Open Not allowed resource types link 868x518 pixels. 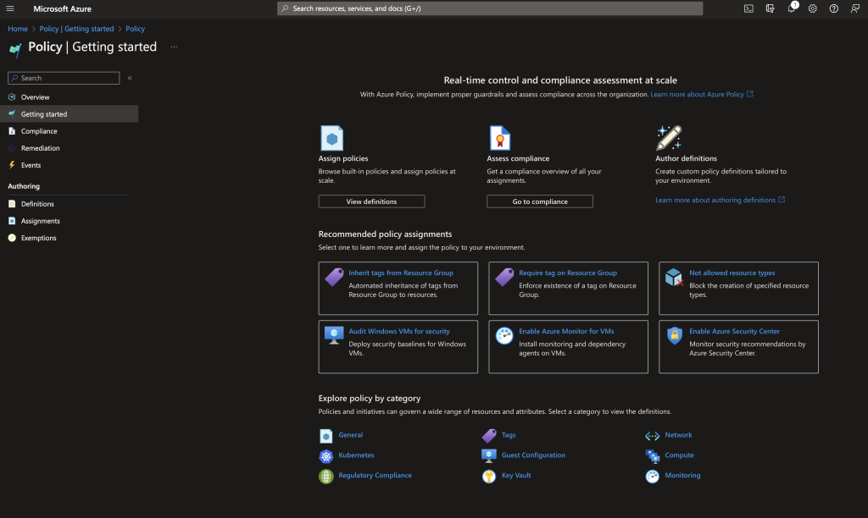point(732,273)
